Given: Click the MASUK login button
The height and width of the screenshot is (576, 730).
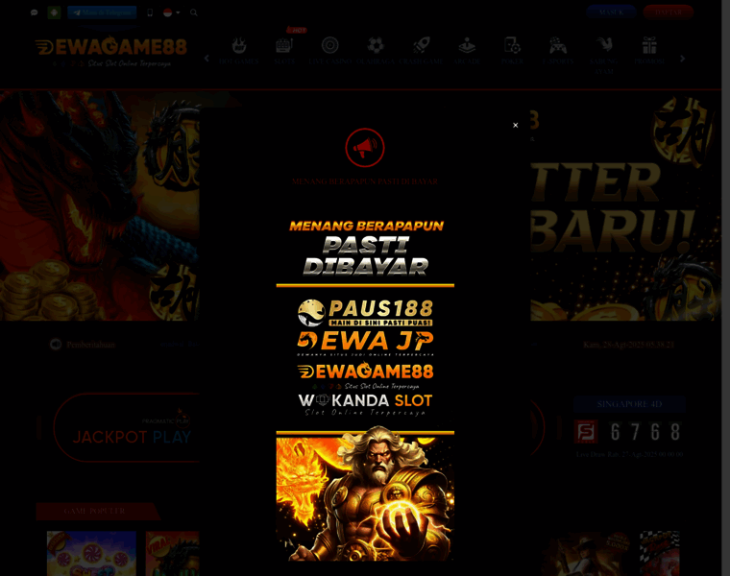Looking at the screenshot, I should point(611,12).
